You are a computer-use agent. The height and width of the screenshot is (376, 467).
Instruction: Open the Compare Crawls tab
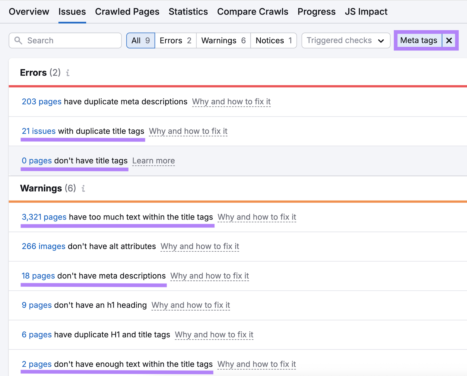[x=252, y=12]
